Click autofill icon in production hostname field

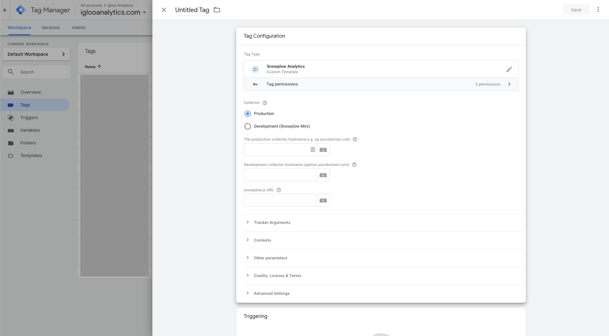[313, 149]
